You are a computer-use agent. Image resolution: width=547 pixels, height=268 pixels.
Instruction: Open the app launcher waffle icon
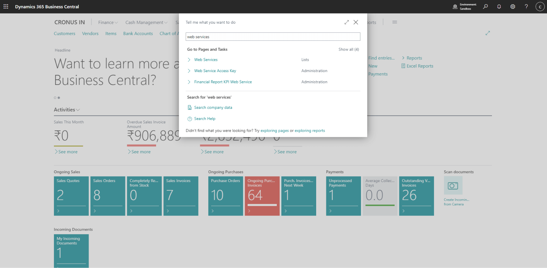[6, 7]
